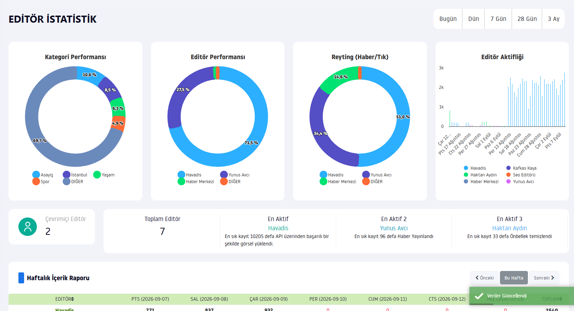Toggle DİĞER legend in Editör Performansı
The height and width of the screenshot is (311, 574).
tap(230, 181)
